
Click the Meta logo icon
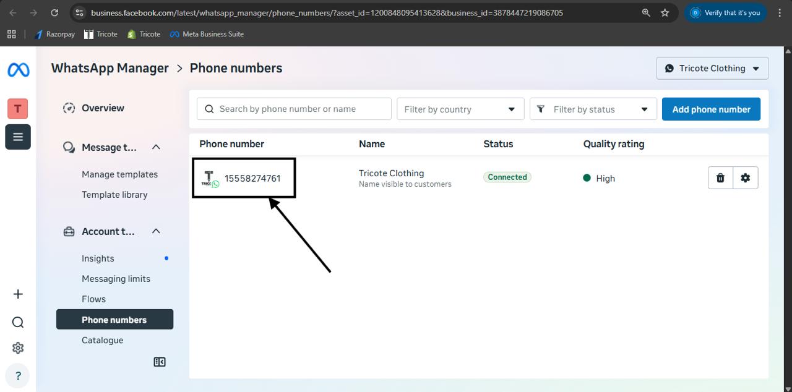point(18,70)
